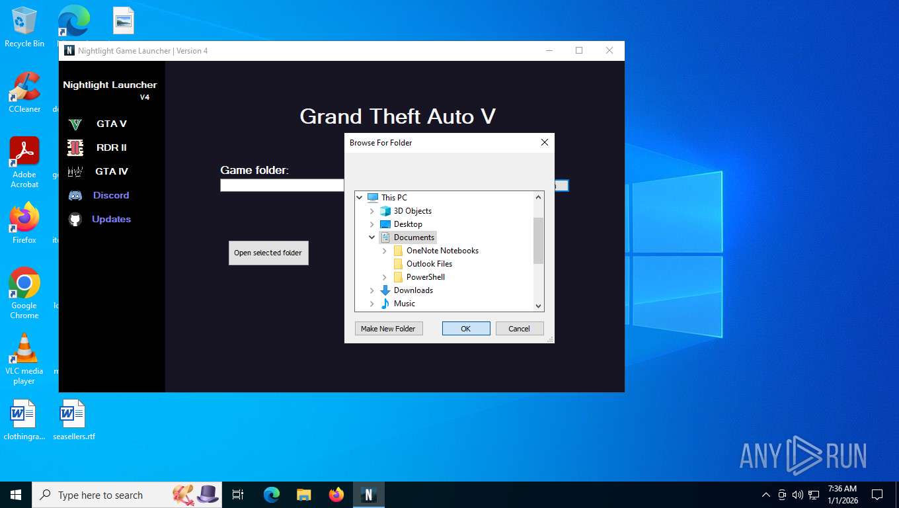This screenshot has width=899, height=508.
Task: Collapse the Documents tree node
Action: 372,237
